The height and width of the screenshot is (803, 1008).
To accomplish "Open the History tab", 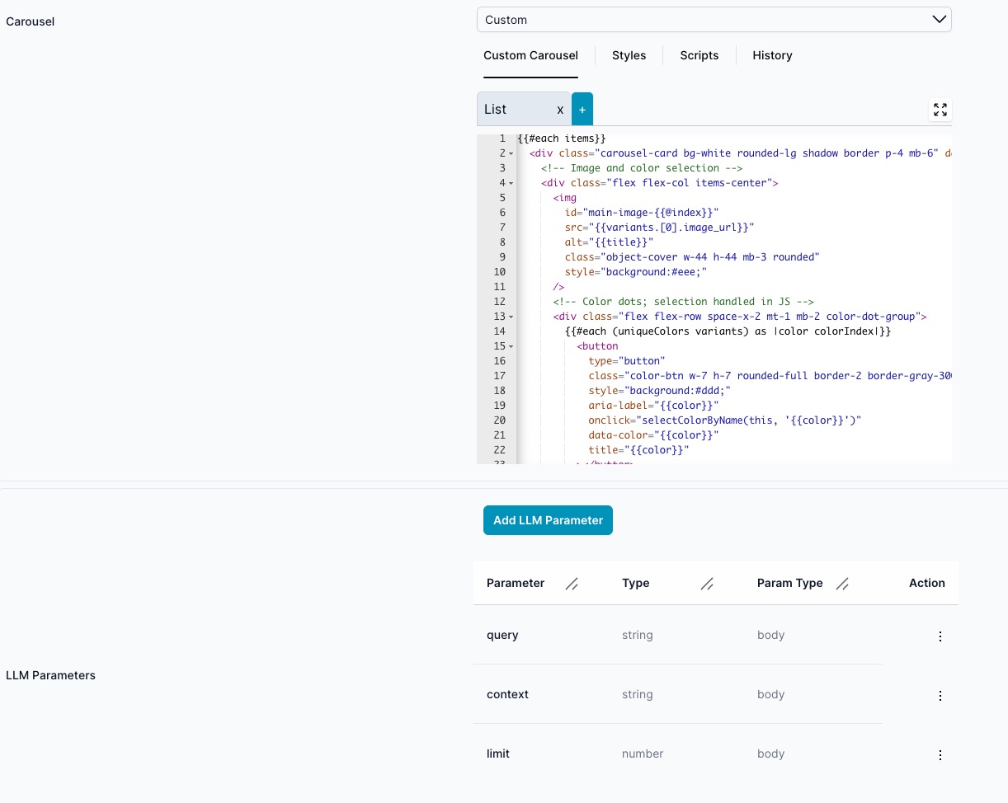I will pos(772,55).
